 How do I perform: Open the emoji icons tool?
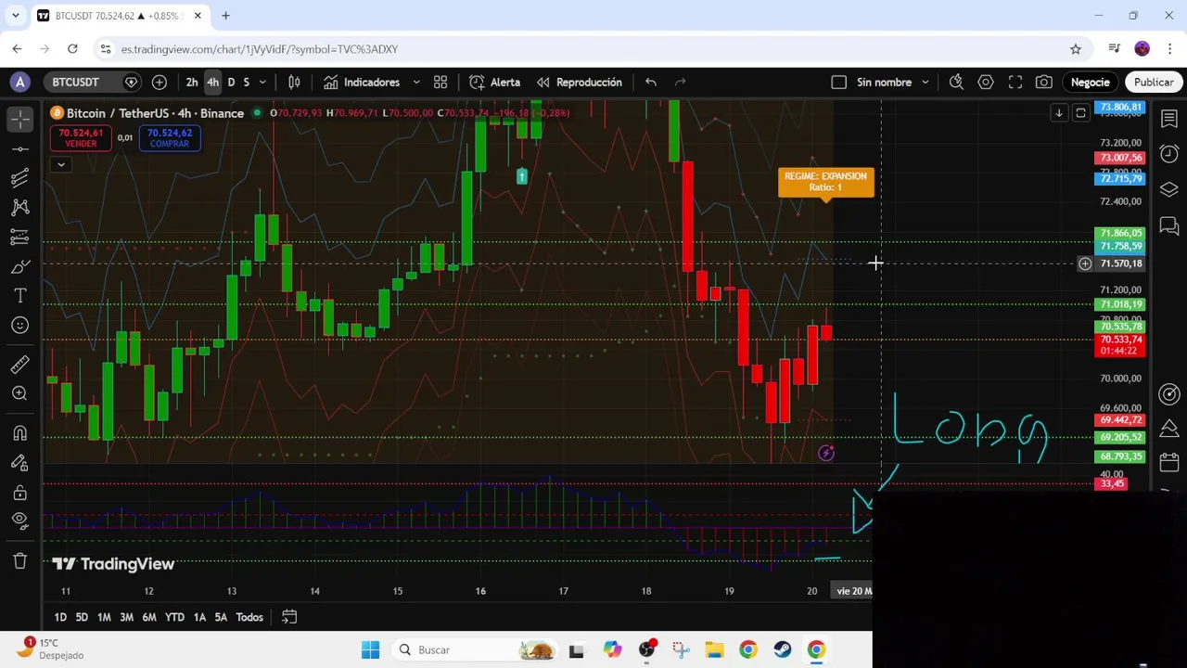(19, 326)
